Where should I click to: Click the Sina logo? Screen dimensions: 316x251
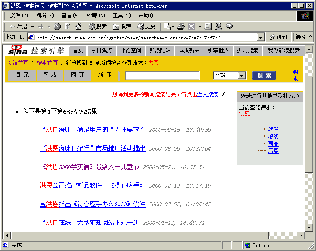(x=18, y=50)
